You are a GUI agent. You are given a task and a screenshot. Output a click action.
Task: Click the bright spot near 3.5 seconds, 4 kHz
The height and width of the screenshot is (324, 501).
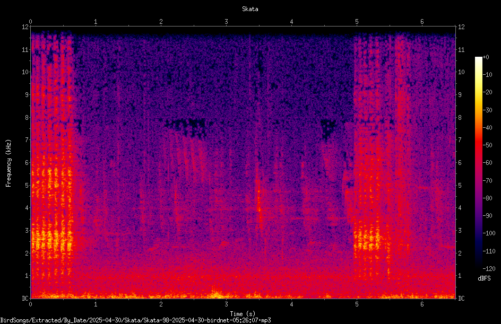259,209
